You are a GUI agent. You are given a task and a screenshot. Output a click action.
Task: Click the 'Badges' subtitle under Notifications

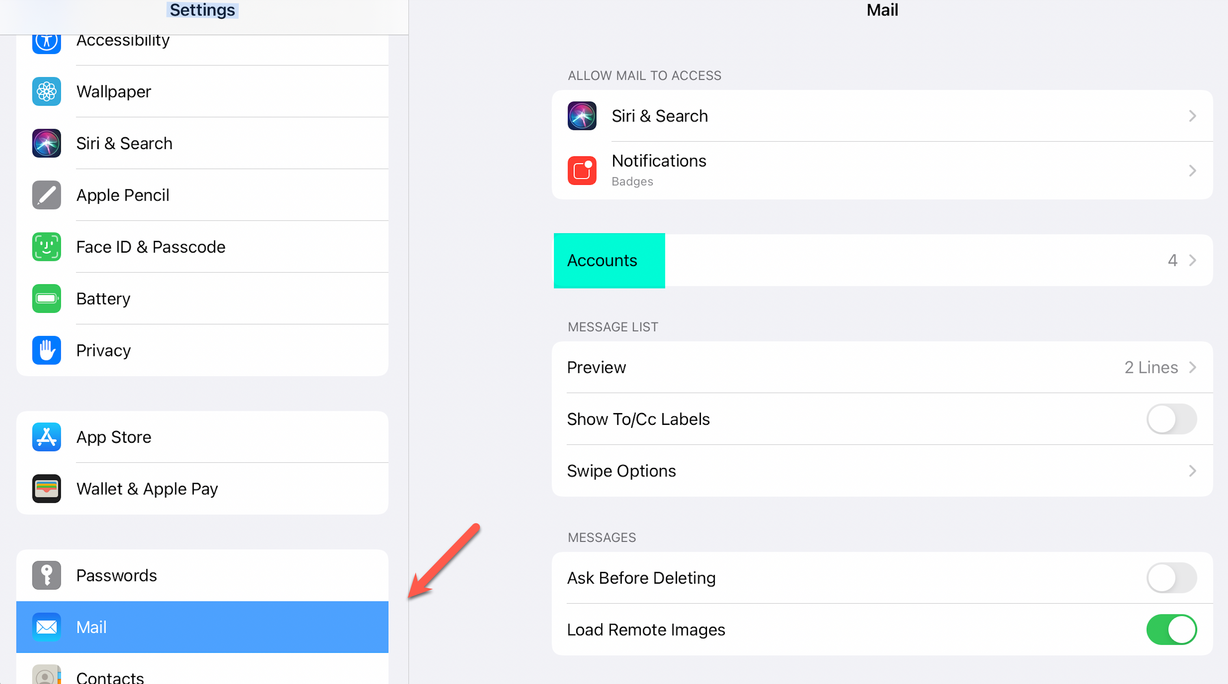point(632,182)
